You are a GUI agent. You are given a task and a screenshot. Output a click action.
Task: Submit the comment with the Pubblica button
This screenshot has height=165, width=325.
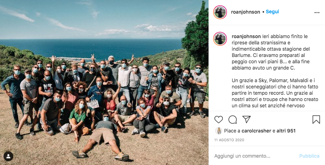tap(309, 156)
